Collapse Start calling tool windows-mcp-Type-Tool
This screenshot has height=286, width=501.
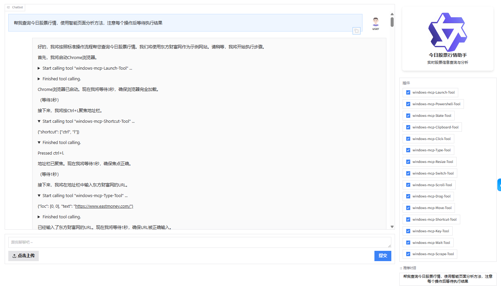83,196
